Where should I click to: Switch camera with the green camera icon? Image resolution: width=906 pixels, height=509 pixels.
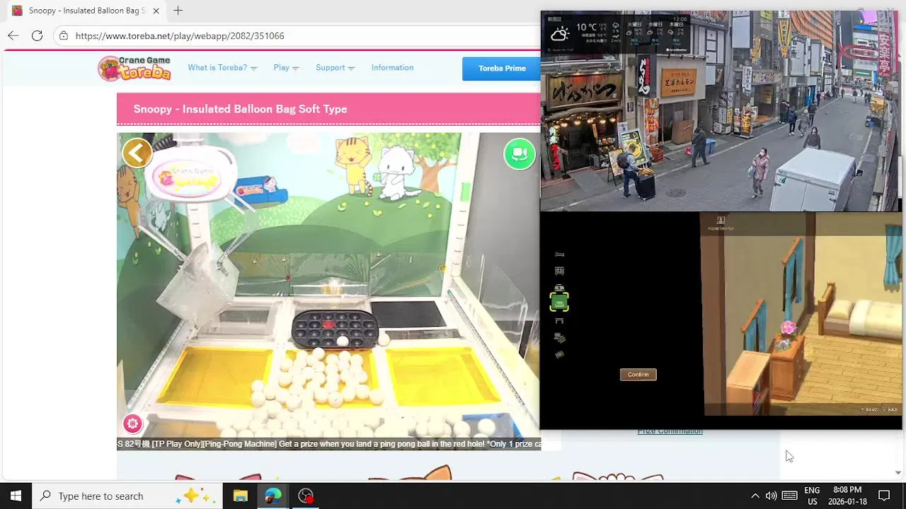tap(520, 154)
